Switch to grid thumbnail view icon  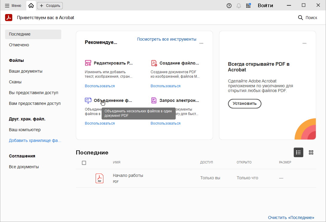click(311, 152)
